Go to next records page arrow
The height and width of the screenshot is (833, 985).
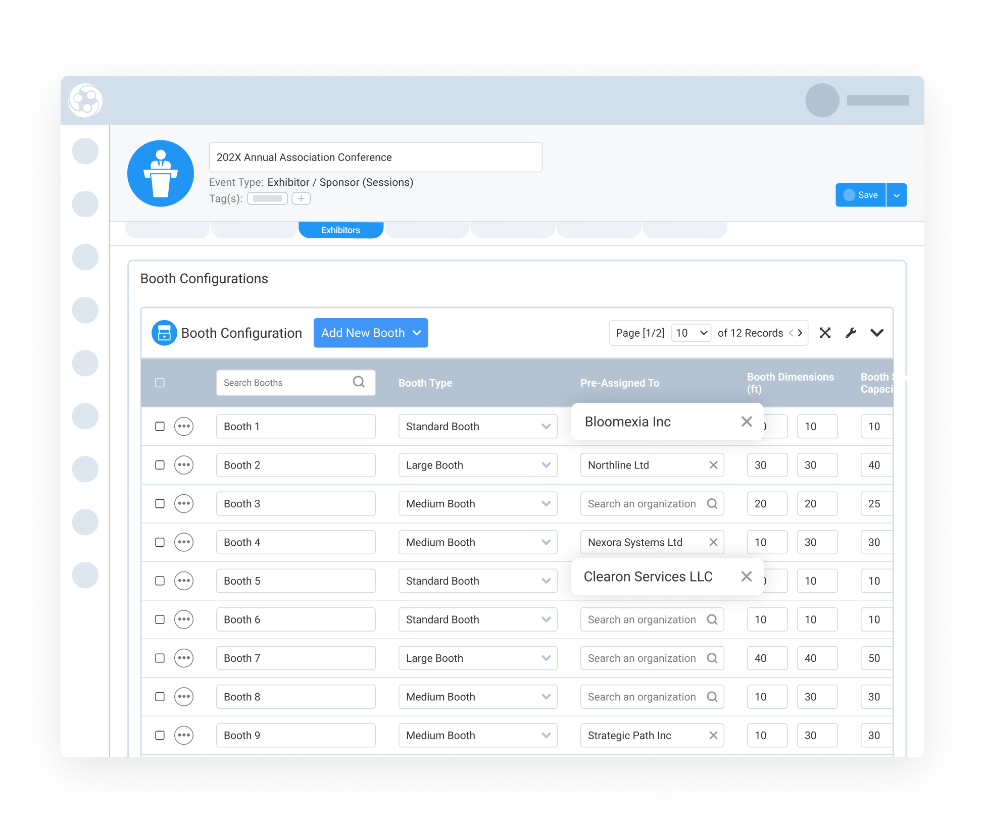coord(800,333)
